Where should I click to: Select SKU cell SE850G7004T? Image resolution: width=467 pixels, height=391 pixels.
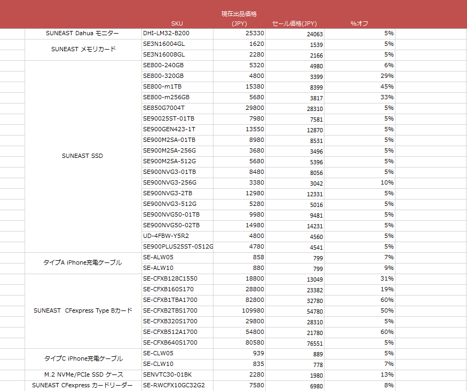coord(178,108)
